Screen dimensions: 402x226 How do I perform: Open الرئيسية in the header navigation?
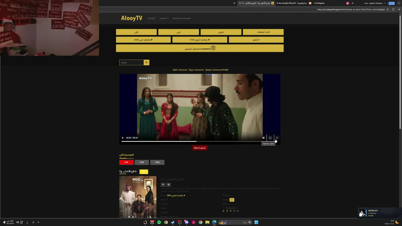(152, 18)
